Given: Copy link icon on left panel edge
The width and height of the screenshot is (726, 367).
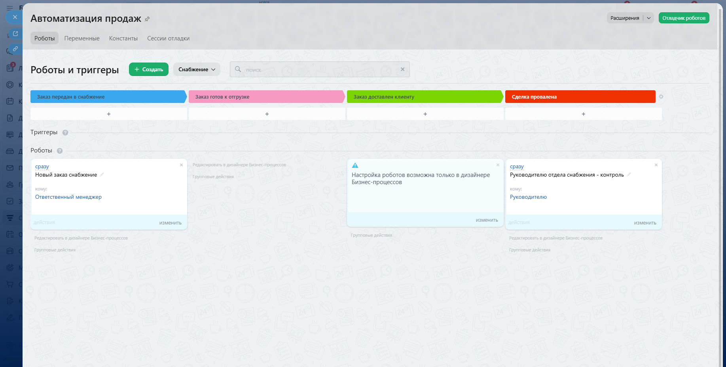Looking at the screenshot, I should tap(15, 49).
